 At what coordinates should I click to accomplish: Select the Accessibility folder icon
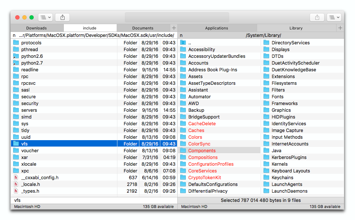coord(183,49)
